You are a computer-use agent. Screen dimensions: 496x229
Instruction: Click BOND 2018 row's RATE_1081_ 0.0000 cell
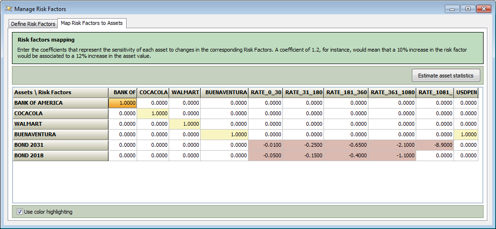tap(435, 156)
